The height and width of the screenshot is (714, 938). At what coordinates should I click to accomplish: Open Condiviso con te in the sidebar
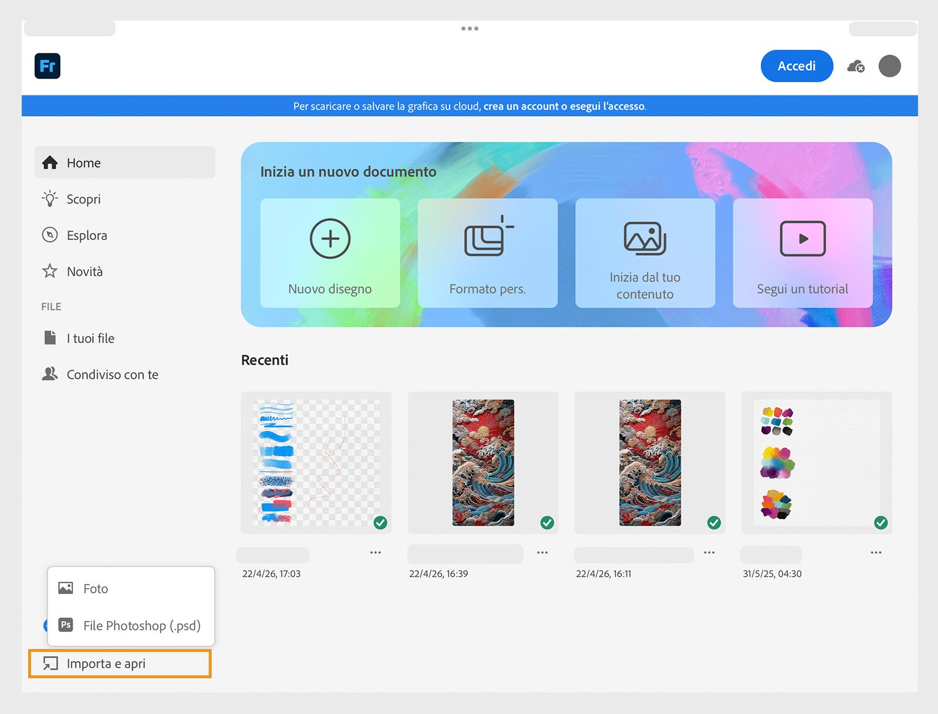(125, 374)
